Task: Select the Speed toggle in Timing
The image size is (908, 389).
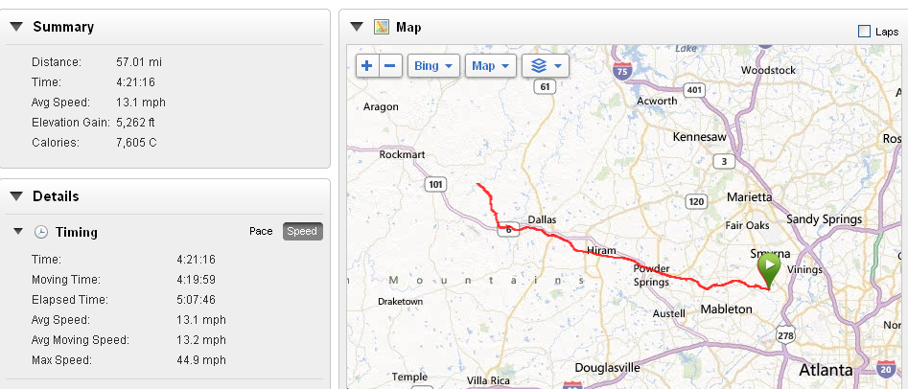Action: 302,232
